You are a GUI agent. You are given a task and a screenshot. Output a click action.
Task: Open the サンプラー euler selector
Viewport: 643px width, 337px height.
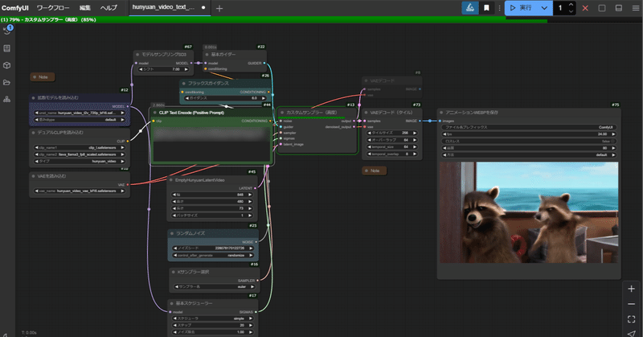pos(215,286)
